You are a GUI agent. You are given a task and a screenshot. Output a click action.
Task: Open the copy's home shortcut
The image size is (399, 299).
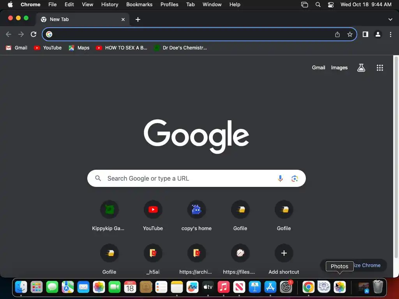click(196, 216)
